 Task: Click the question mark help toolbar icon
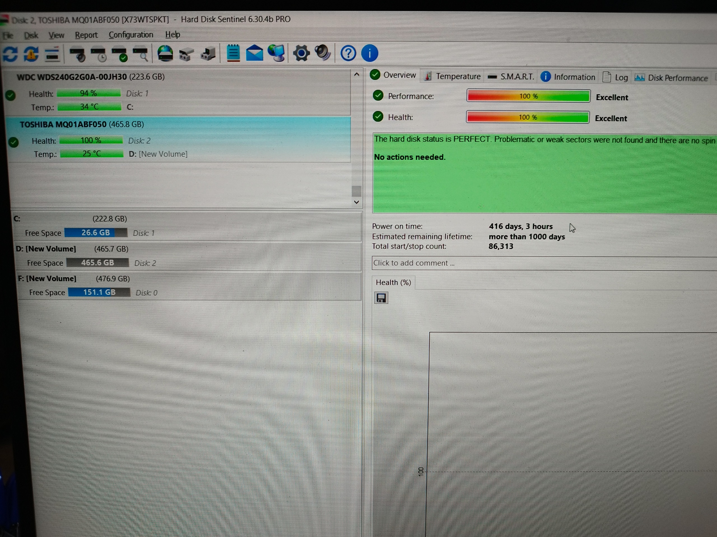[x=348, y=53]
